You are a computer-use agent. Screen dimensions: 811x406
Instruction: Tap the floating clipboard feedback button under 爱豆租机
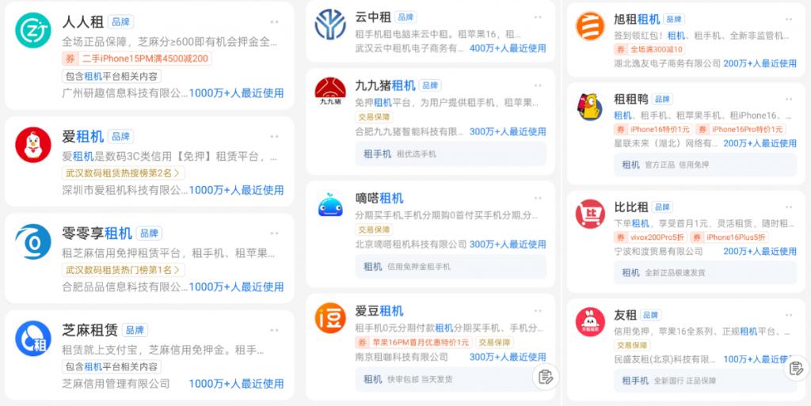point(546,377)
